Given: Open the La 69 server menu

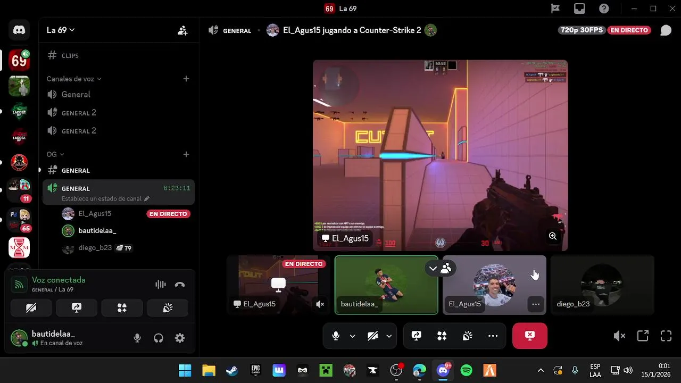Looking at the screenshot, I should coord(61,30).
